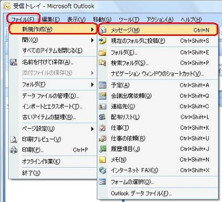Screen dimensions: 222x202
Task: Click the Ctrl+Shift+K shortcut text
Action: [x=195, y=128]
